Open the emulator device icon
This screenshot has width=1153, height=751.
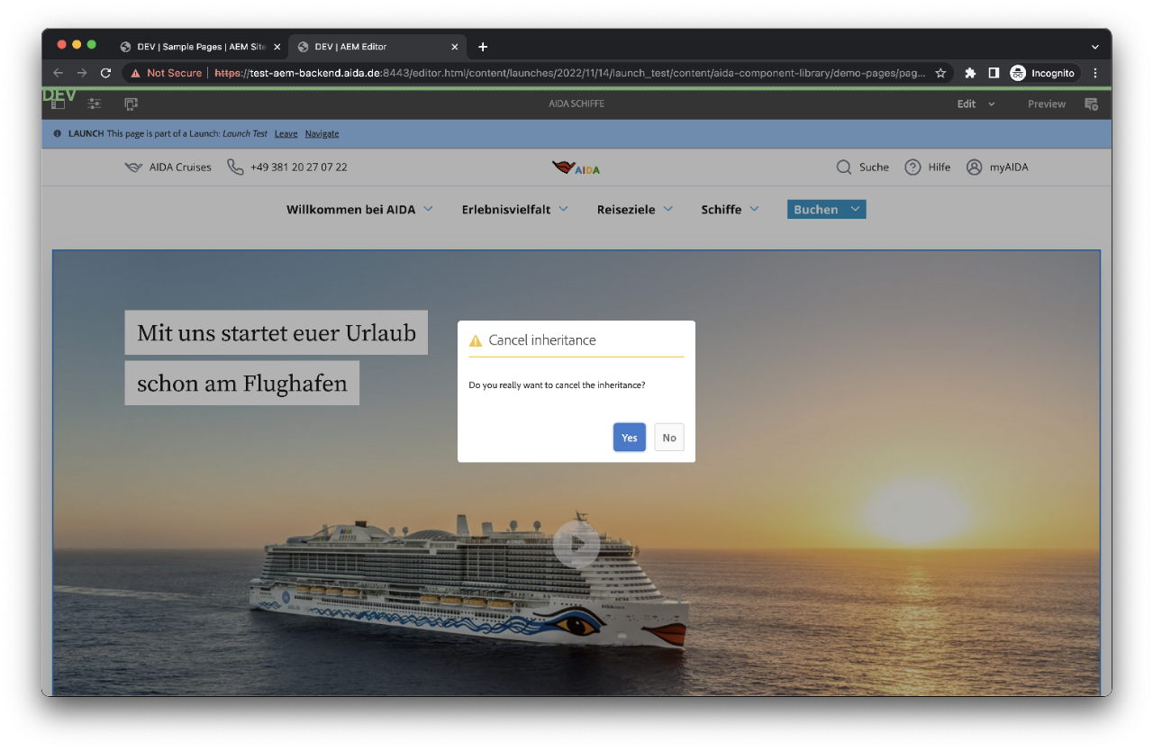pyautogui.click(x=131, y=104)
